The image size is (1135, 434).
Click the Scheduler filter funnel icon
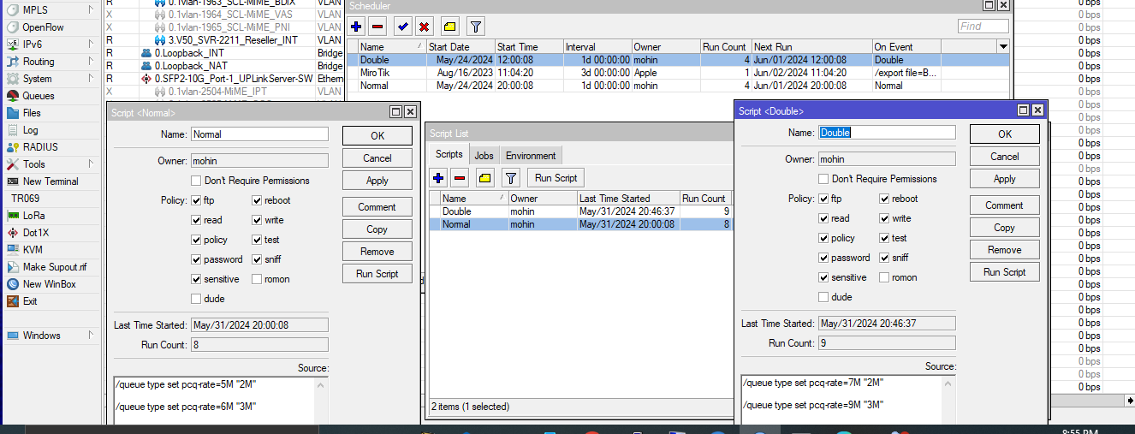[476, 27]
